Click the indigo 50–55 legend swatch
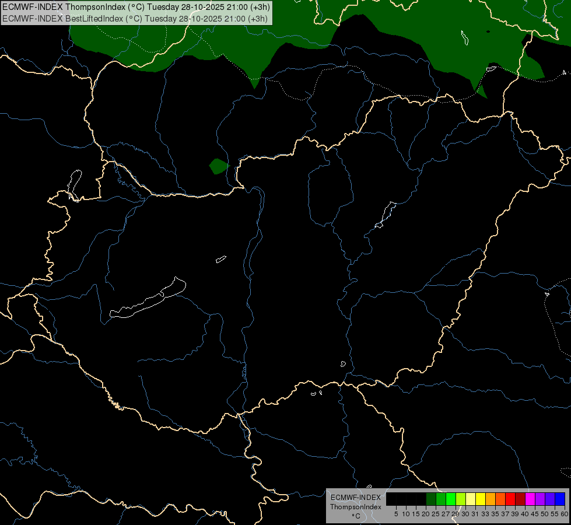Screen dimensions: 571x525 coord(550,499)
